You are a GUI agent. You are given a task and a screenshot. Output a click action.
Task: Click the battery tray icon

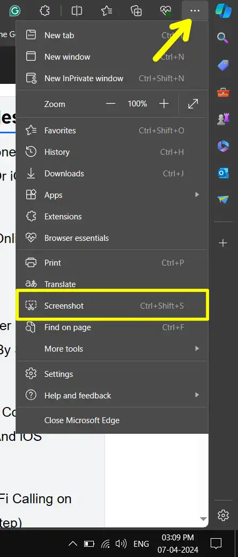pos(89,544)
